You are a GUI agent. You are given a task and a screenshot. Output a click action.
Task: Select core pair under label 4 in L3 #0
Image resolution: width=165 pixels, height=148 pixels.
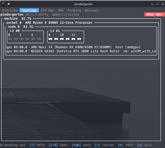33,39
